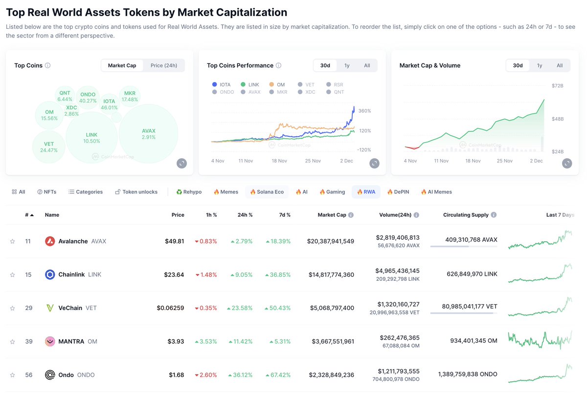Open MANTRA last 7 days sparkline

tap(540, 340)
